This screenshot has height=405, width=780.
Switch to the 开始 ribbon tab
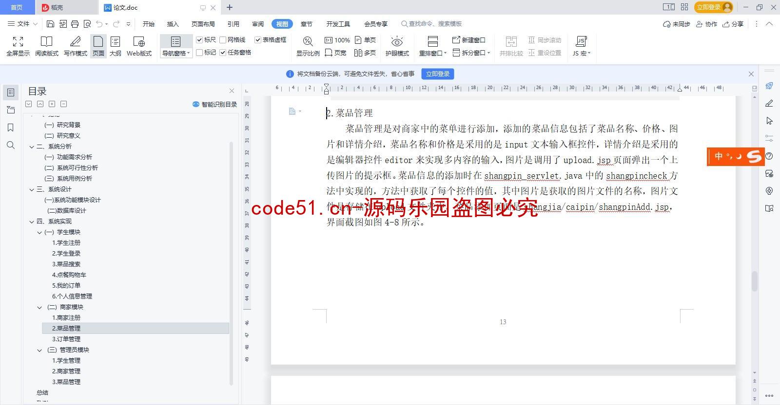(x=149, y=24)
